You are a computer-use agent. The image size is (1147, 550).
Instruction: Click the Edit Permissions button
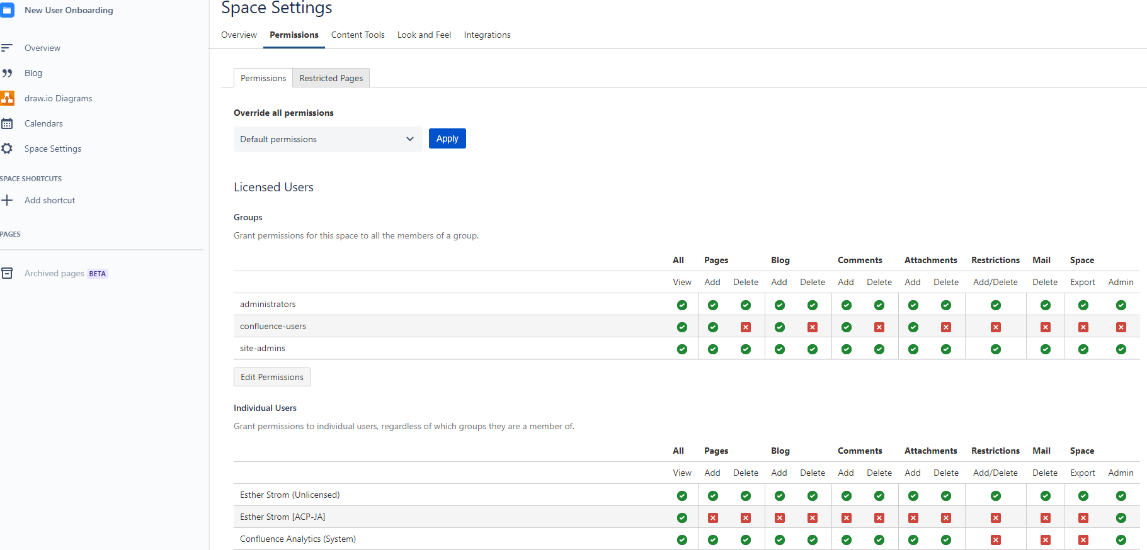pos(272,377)
